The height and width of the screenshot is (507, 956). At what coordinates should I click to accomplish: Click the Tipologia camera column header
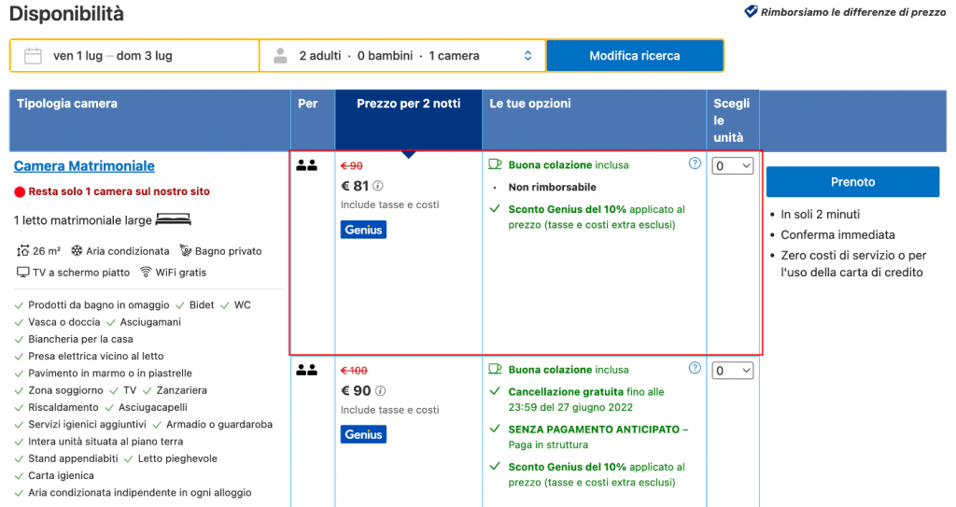[67, 104]
